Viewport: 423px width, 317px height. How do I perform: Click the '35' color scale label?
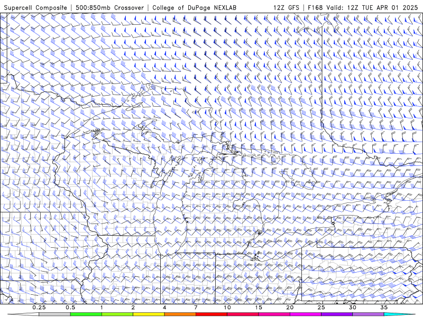point(384,307)
